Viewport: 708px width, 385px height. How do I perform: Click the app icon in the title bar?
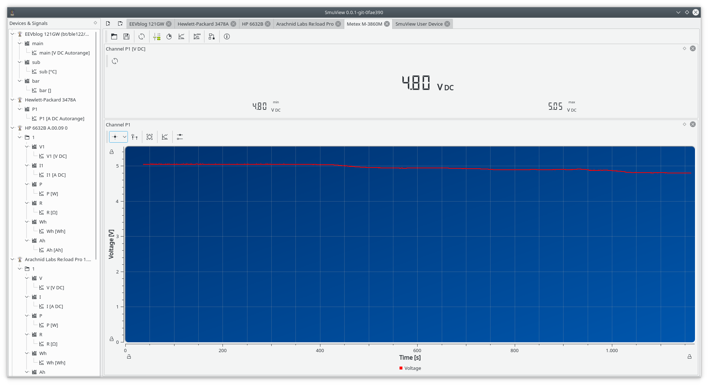(x=12, y=12)
